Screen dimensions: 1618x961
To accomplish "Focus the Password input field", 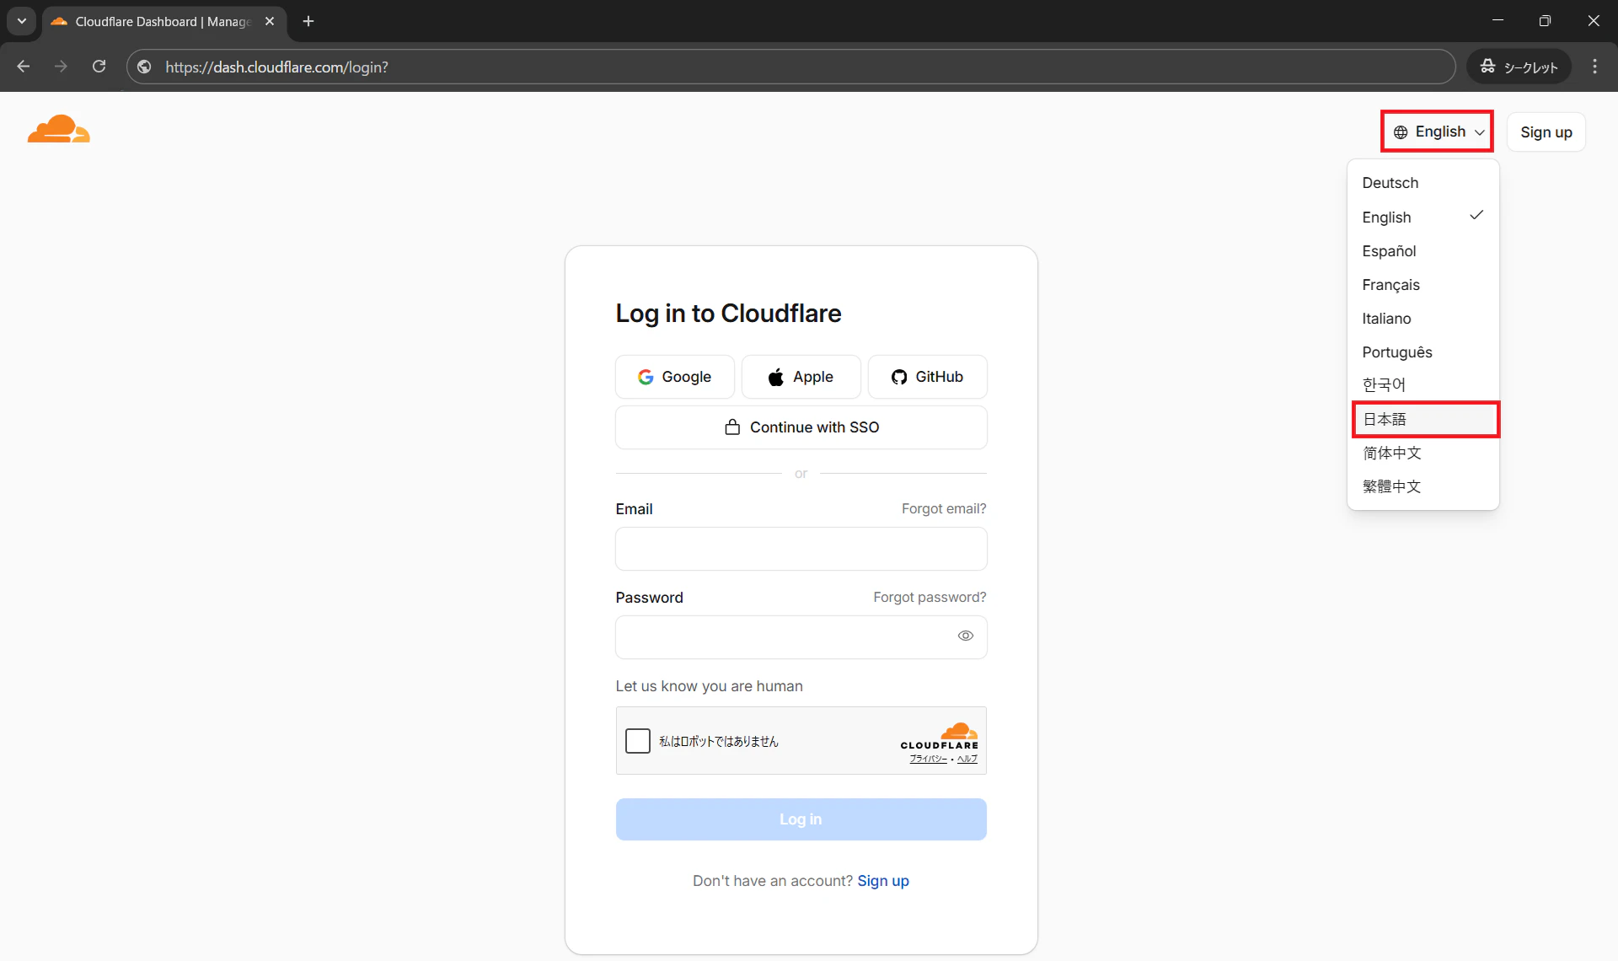I will point(801,637).
